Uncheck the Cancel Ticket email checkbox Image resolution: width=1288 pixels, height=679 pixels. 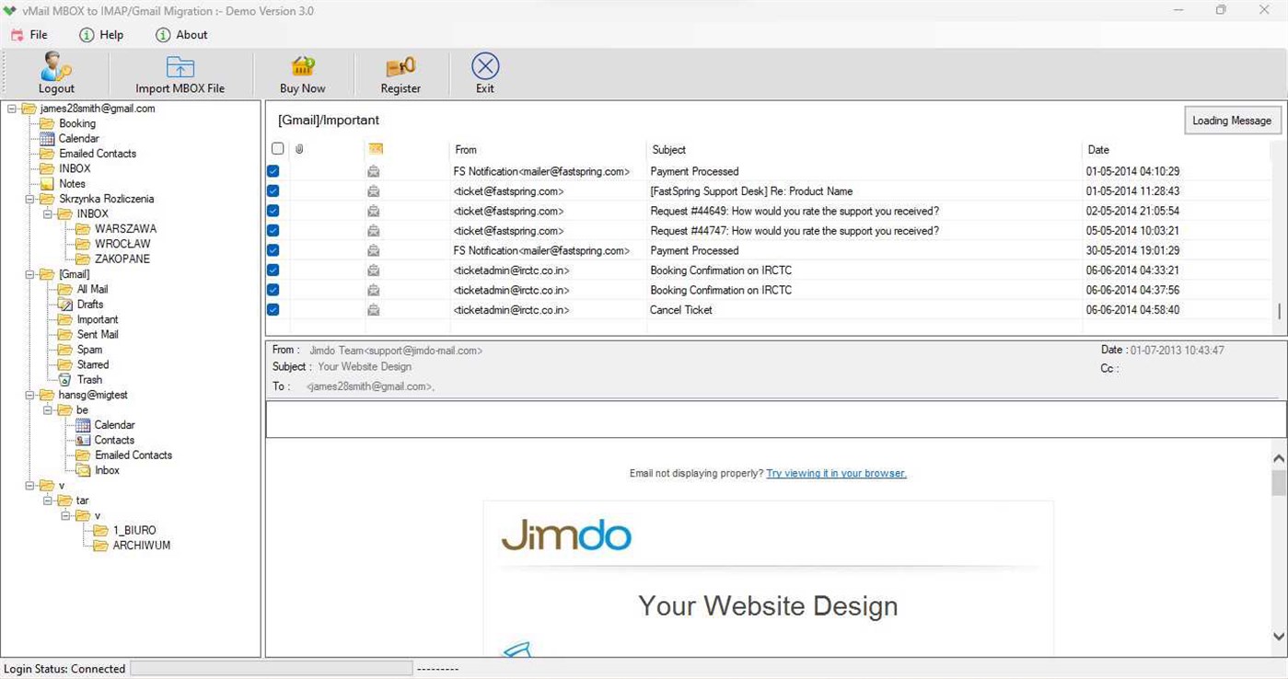[273, 310]
